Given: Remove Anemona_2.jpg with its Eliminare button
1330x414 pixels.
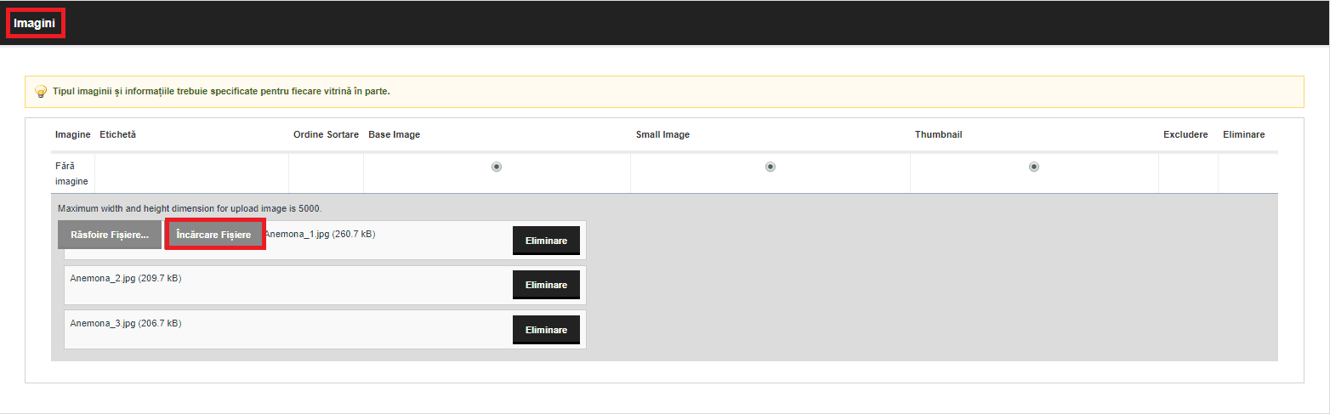Looking at the screenshot, I should coord(546,286).
